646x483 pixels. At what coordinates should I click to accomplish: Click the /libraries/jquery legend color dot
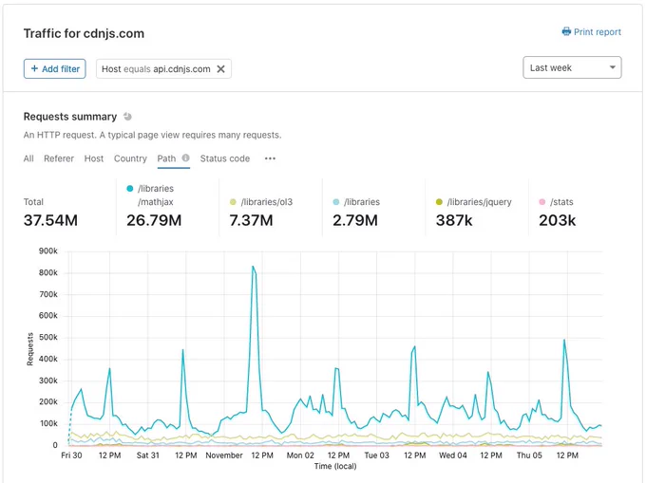click(x=439, y=202)
